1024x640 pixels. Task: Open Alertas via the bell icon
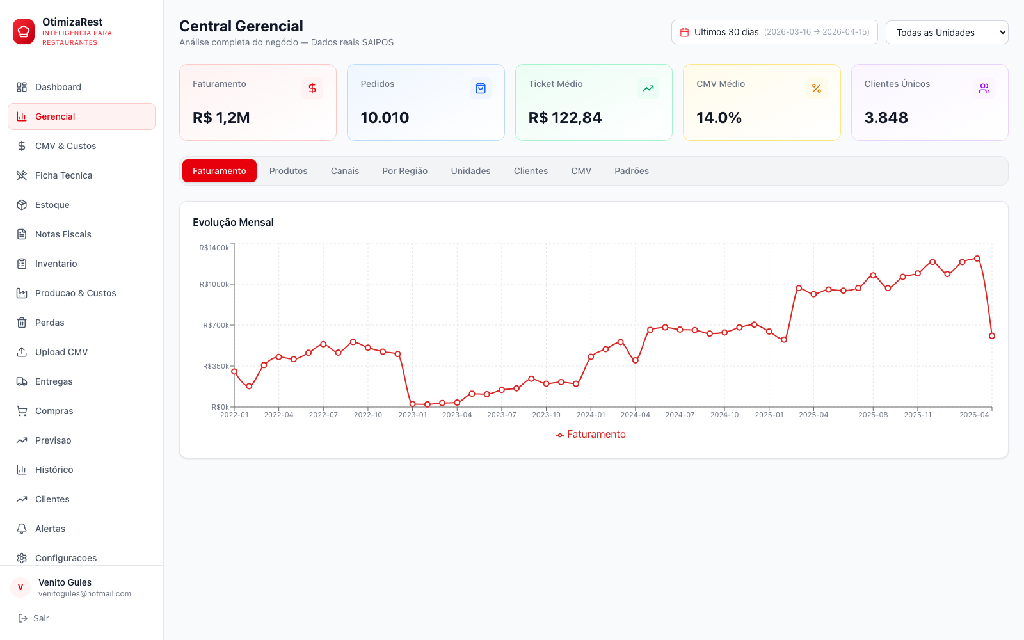pos(22,529)
